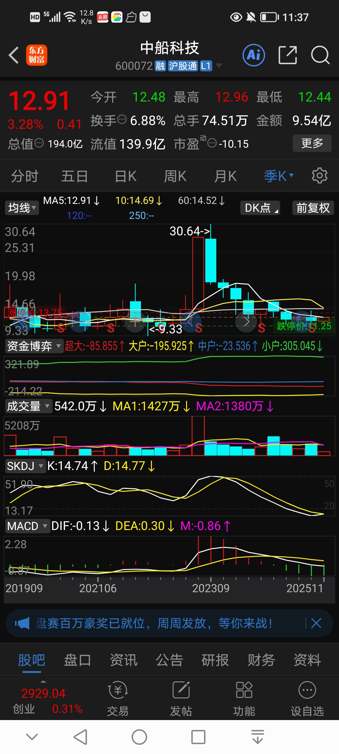Tap the L1 level badge
339x754 pixels.
pos(206,66)
